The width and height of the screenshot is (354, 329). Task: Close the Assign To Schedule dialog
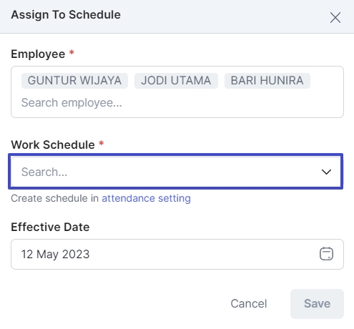click(335, 18)
